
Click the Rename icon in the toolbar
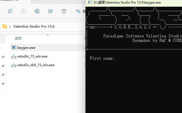pyautogui.click(x=37, y=11)
